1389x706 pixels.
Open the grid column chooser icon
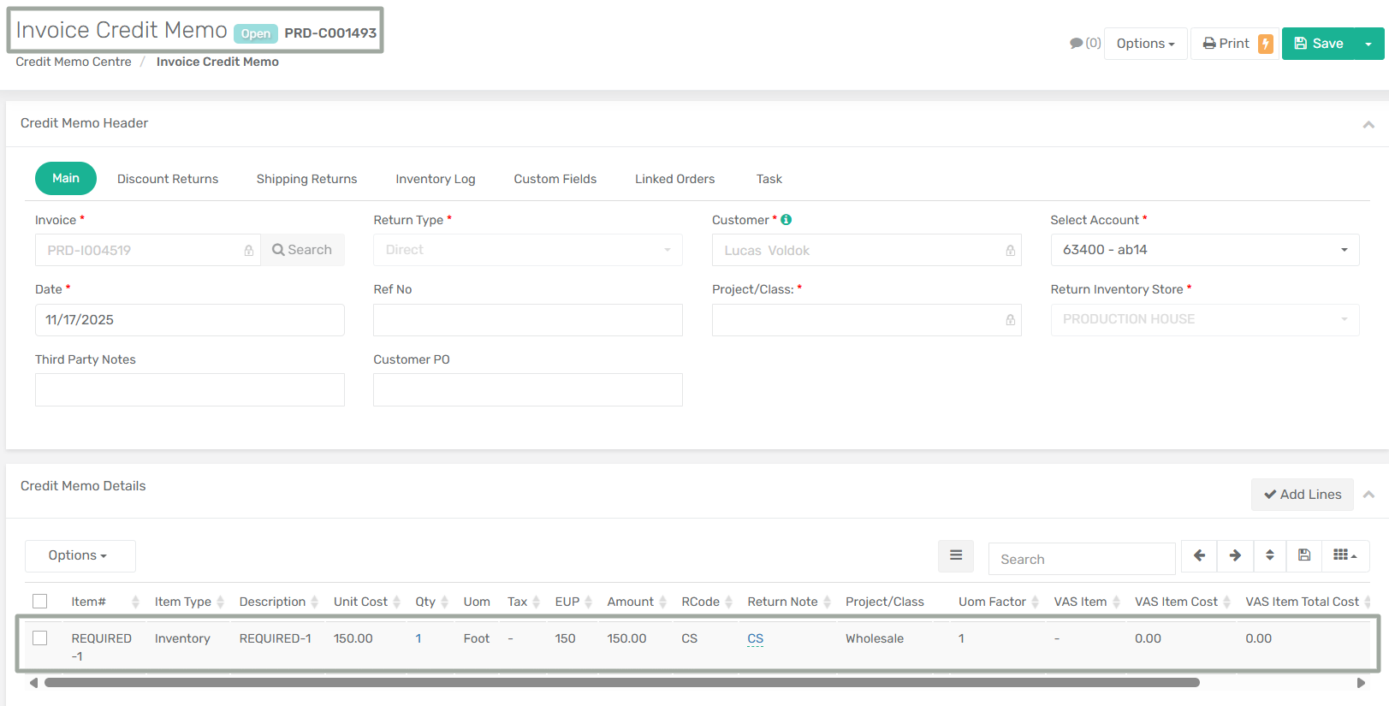pos(1344,555)
